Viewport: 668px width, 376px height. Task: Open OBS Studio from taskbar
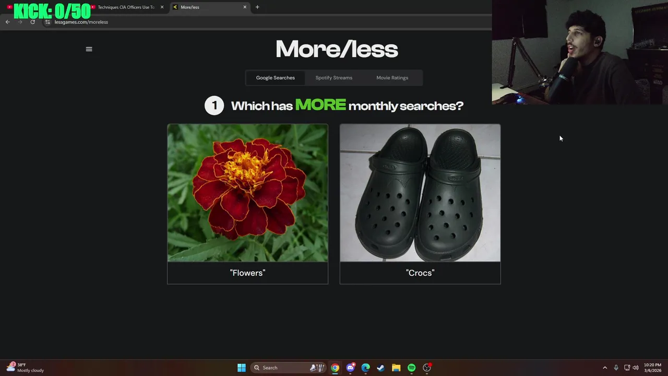pos(427,368)
